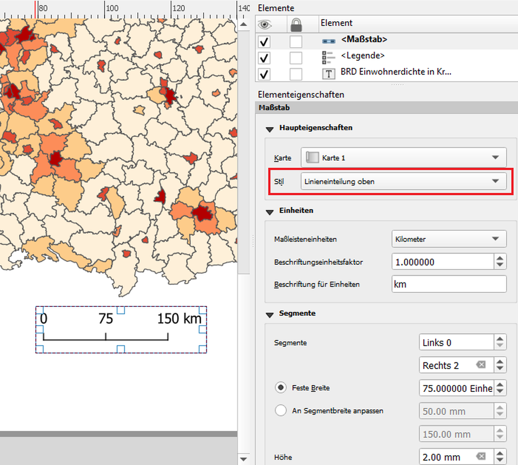Clear the Rechts 2 value with its erase icon
518x465 pixels.
[481, 365]
